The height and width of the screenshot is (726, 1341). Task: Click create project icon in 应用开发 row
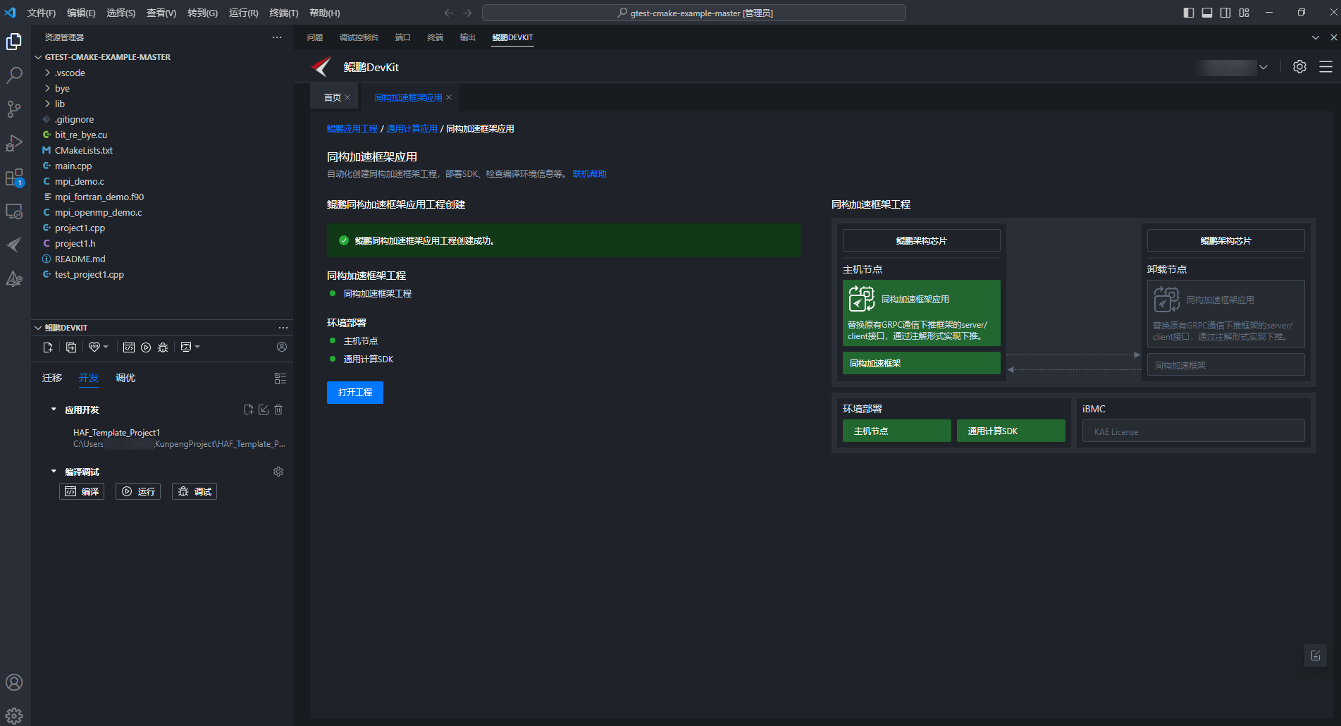248,410
